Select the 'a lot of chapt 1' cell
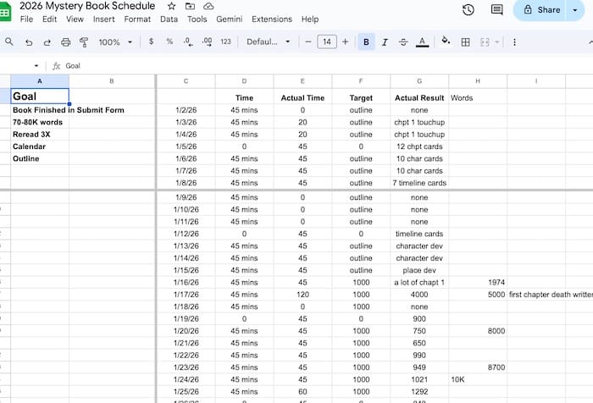 pos(419,283)
